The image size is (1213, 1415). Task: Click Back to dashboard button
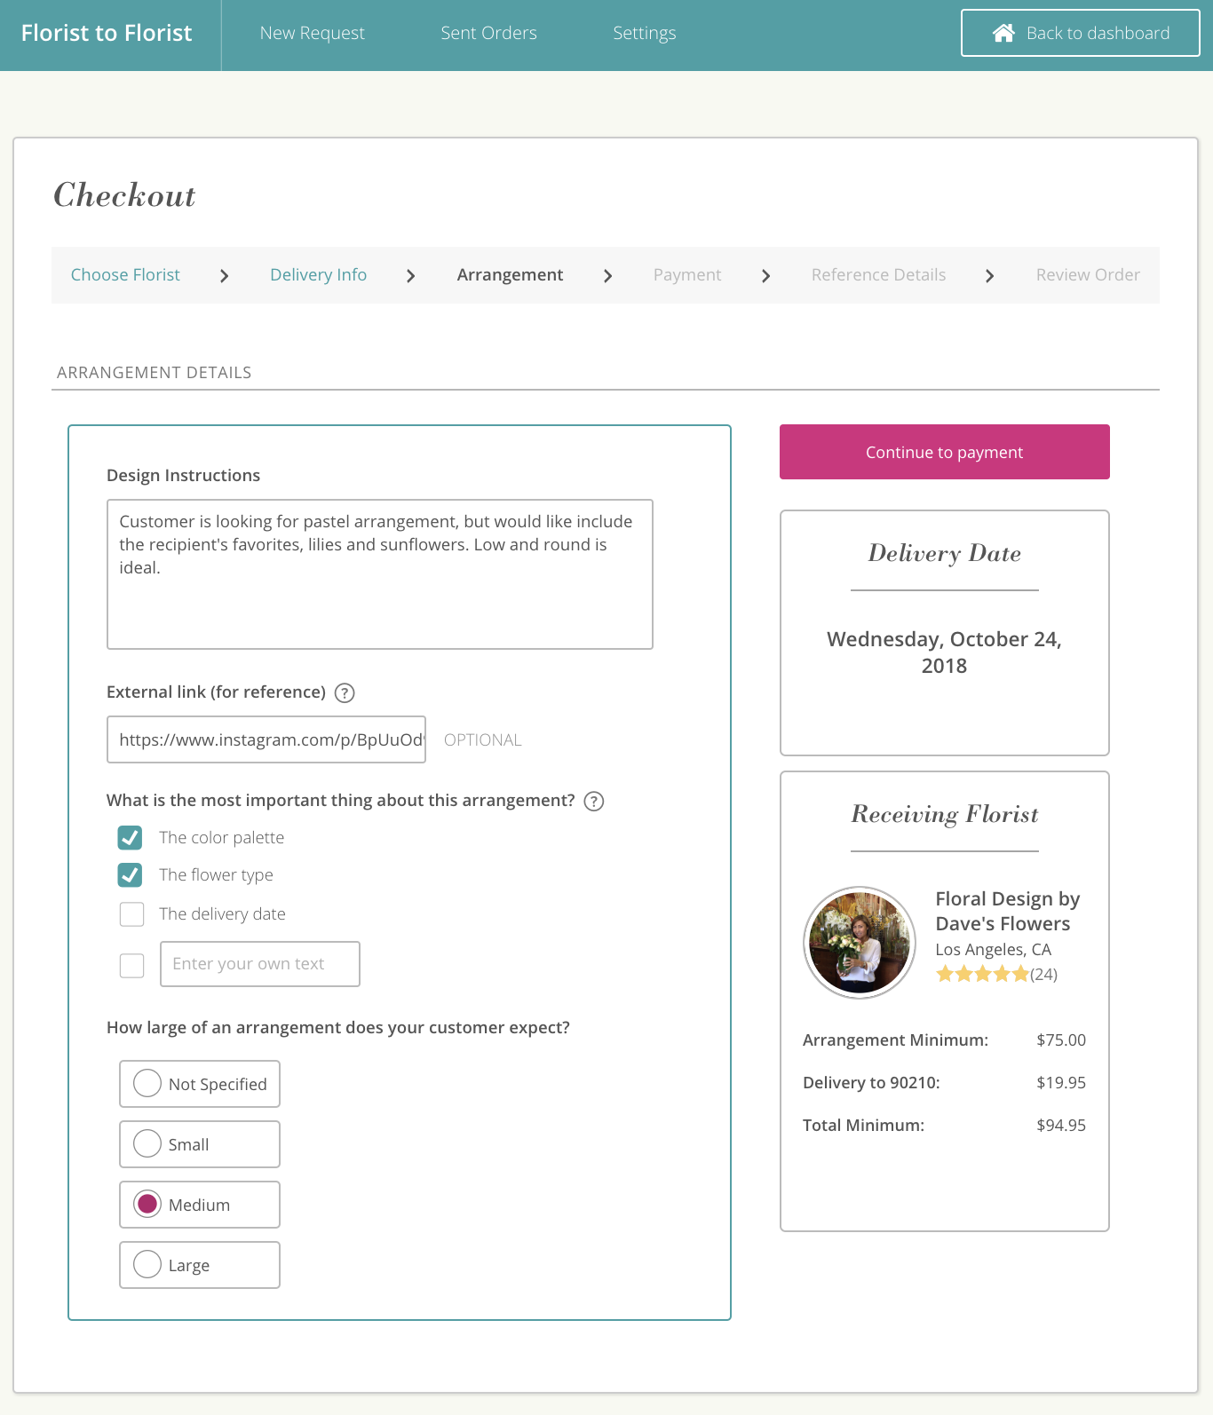[x=1080, y=33]
